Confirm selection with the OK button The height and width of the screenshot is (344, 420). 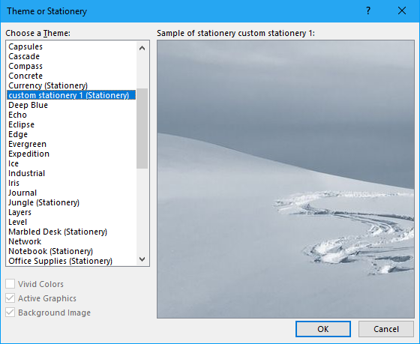(x=323, y=329)
